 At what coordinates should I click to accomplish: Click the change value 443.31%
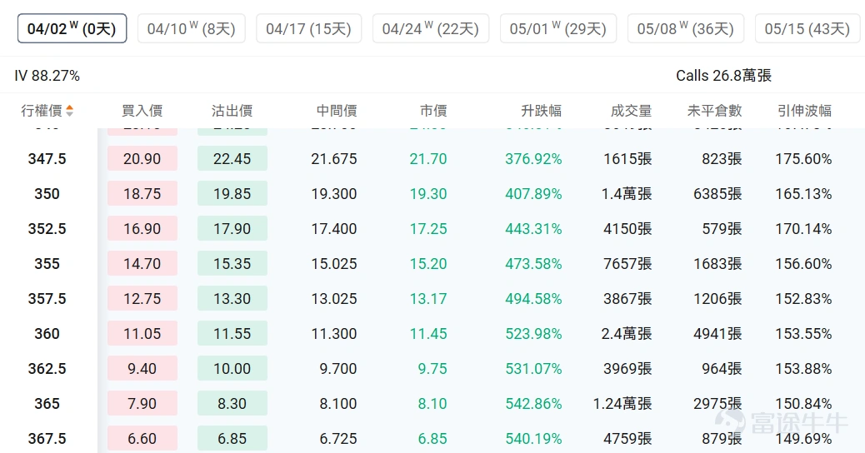point(533,229)
